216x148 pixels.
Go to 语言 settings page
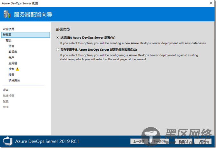pyautogui.click(x=11, y=46)
